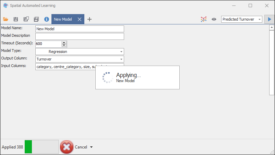This screenshot has height=155, width=275.
Task: Toggle the eye visibility icon
Action: point(214,19)
